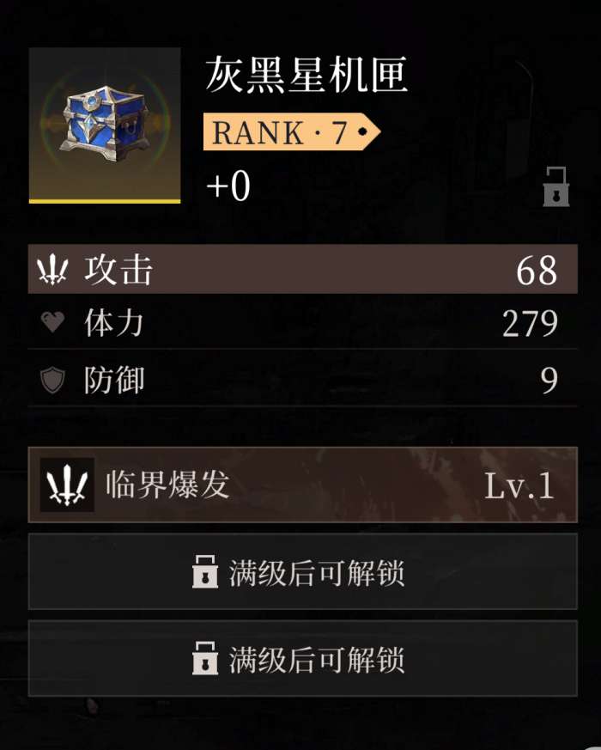Select the 防御 stat row

[x=303, y=381]
